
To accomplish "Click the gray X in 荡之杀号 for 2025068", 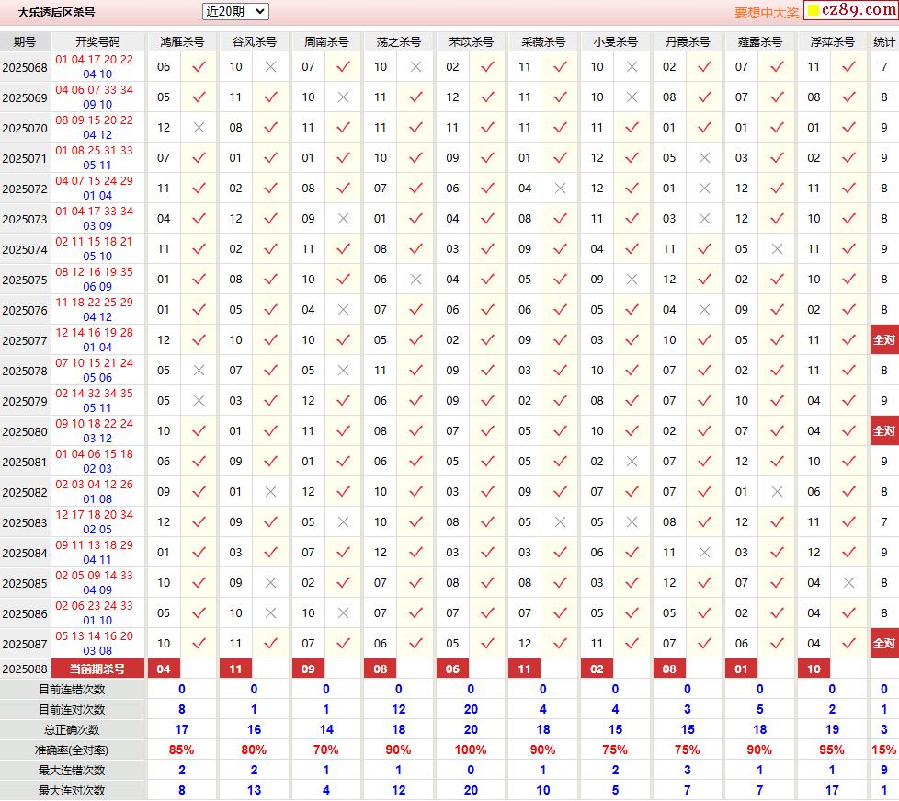I will tap(415, 67).
